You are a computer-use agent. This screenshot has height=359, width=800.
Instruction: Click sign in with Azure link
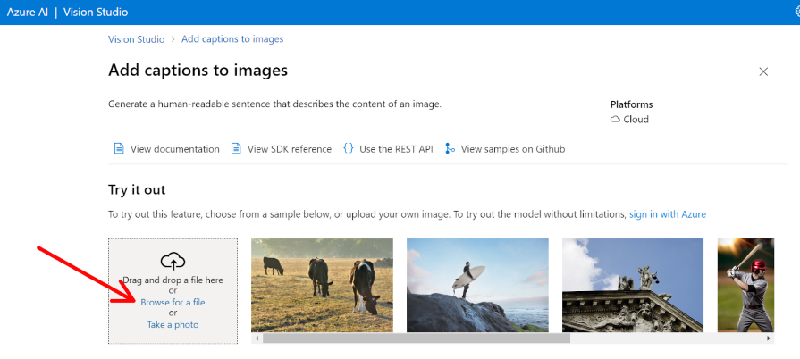click(x=667, y=214)
